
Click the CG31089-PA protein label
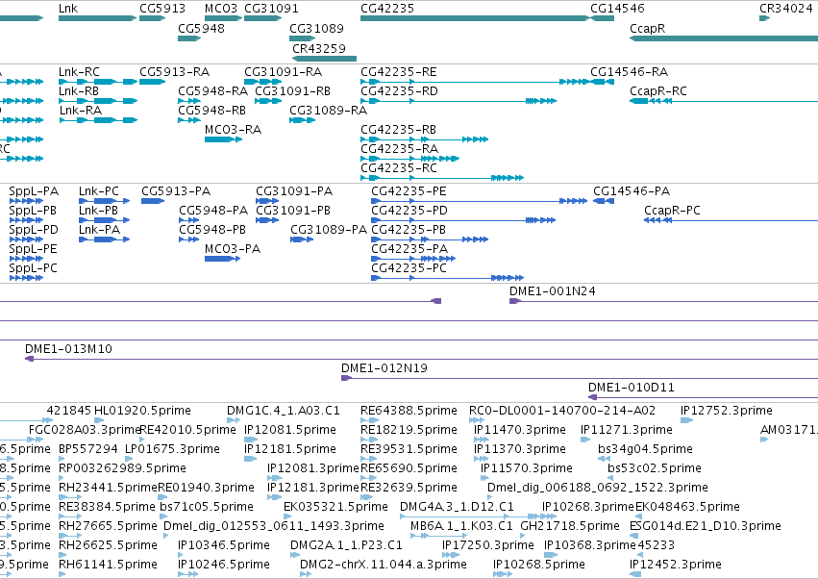point(329,230)
